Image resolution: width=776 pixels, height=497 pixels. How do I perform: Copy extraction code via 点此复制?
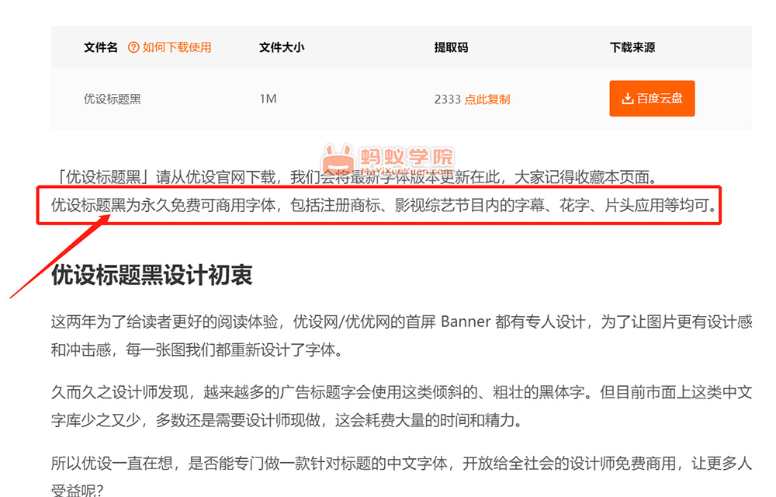pyautogui.click(x=487, y=99)
